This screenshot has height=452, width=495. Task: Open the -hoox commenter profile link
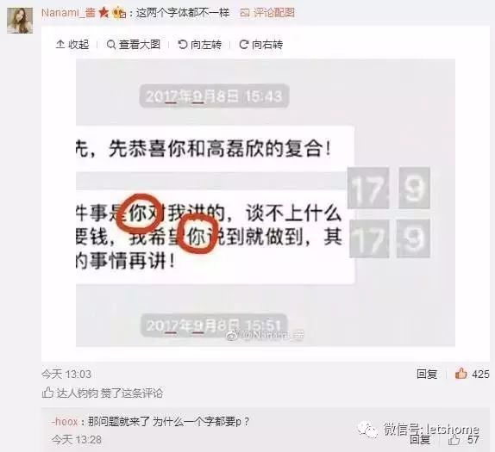tap(65, 421)
